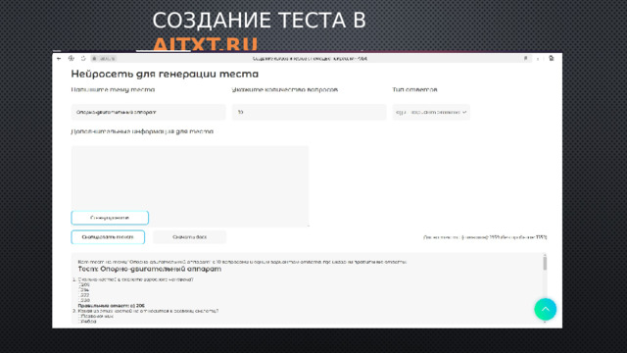Open the answer type dropdown

(x=431, y=112)
